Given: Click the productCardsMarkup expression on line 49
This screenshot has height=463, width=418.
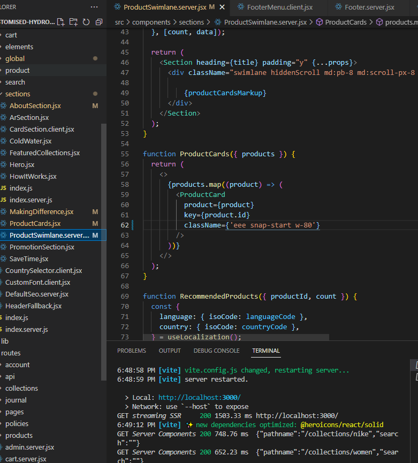Looking at the screenshot, I should click(x=225, y=93).
